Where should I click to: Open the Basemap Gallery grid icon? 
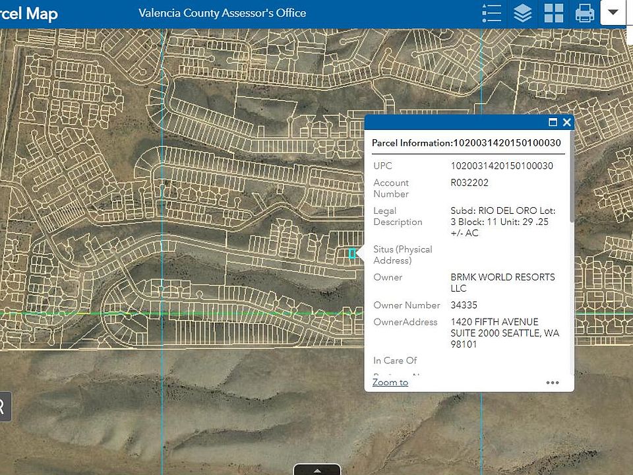click(x=553, y=13)
